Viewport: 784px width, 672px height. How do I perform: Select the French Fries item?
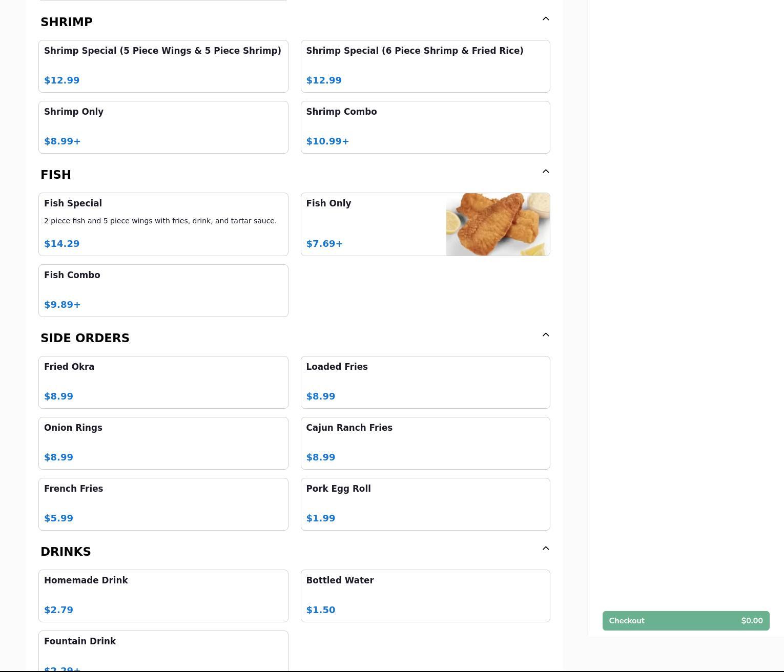[163, 504]
